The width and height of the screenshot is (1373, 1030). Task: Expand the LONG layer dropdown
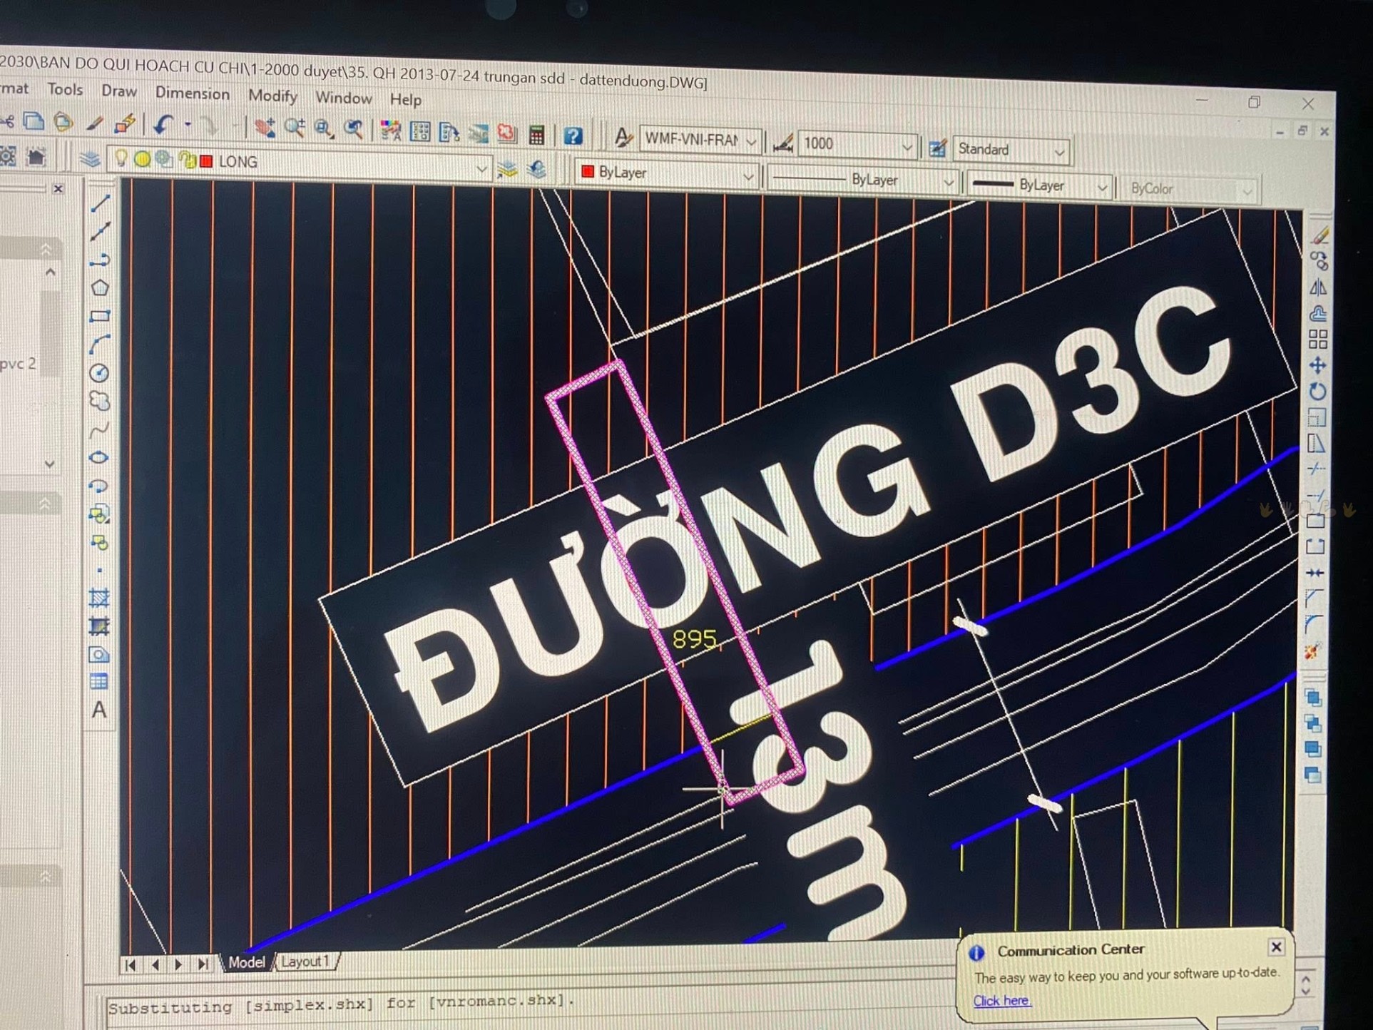[481, 169]
